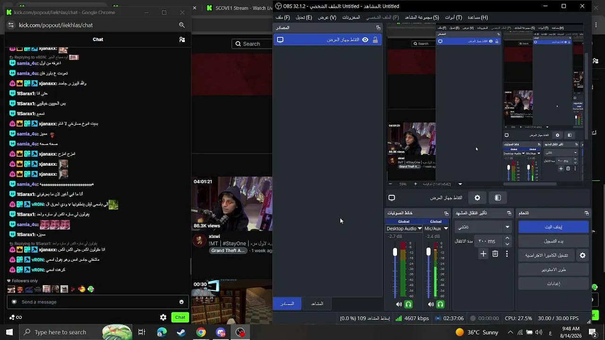Open the مساعدة (H) help menu
The height and width of the screenshot is (340, 605).
(x=477, y=17)
